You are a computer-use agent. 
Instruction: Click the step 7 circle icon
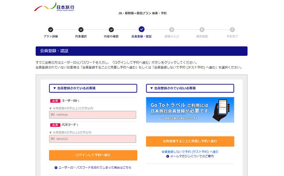click(233, 29)
